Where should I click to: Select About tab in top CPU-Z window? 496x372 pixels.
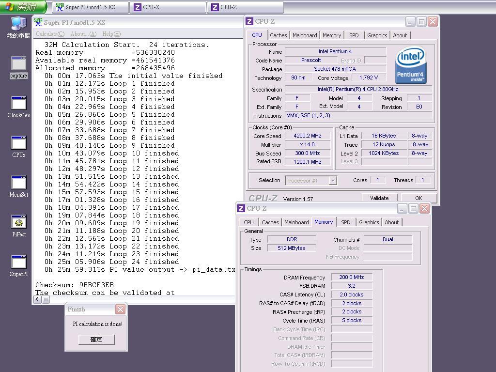(400, 35)
